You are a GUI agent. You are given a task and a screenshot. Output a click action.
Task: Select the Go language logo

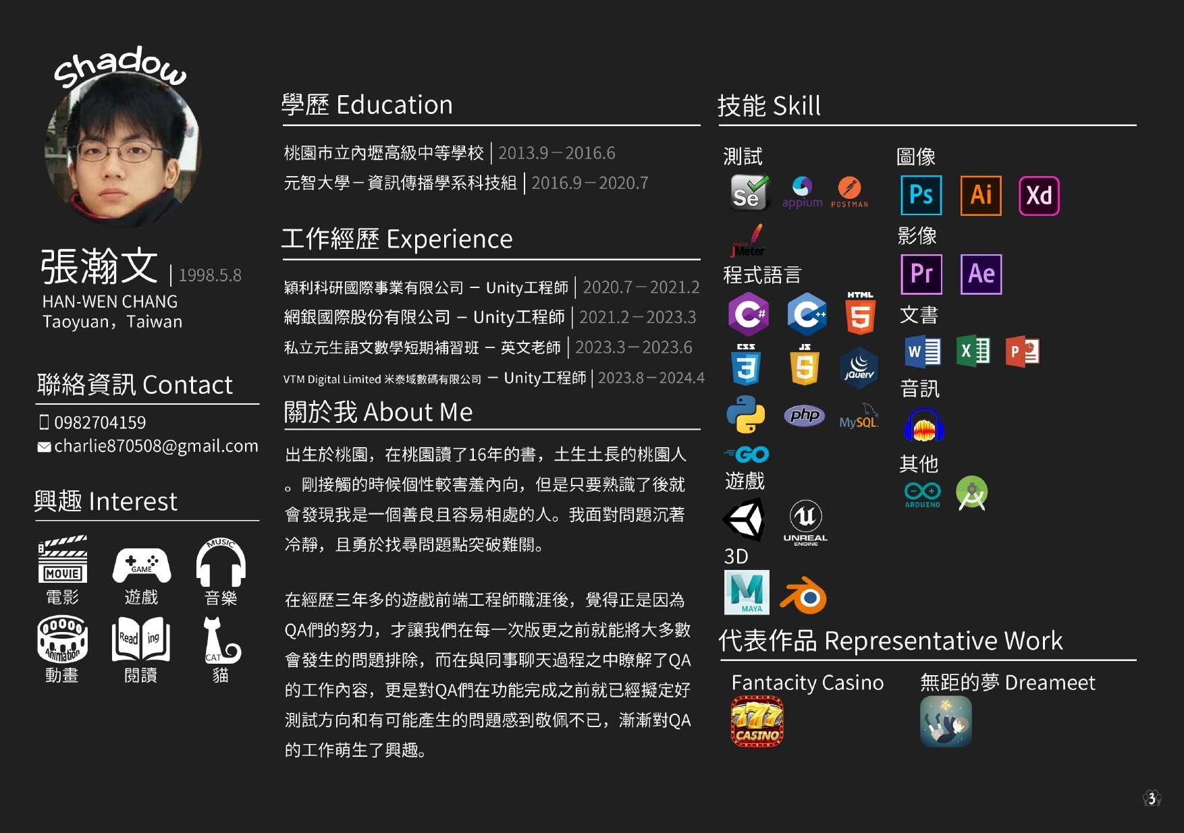(747, 454)
